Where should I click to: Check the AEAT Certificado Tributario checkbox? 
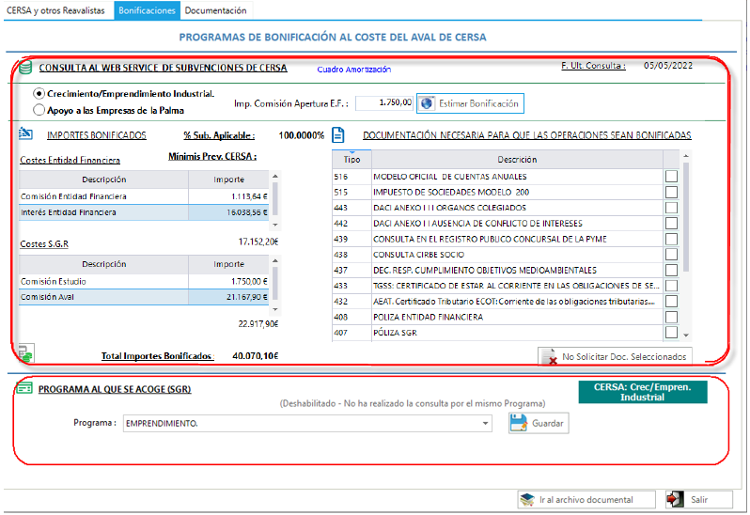pyautogui.click(x=672, y=302)
